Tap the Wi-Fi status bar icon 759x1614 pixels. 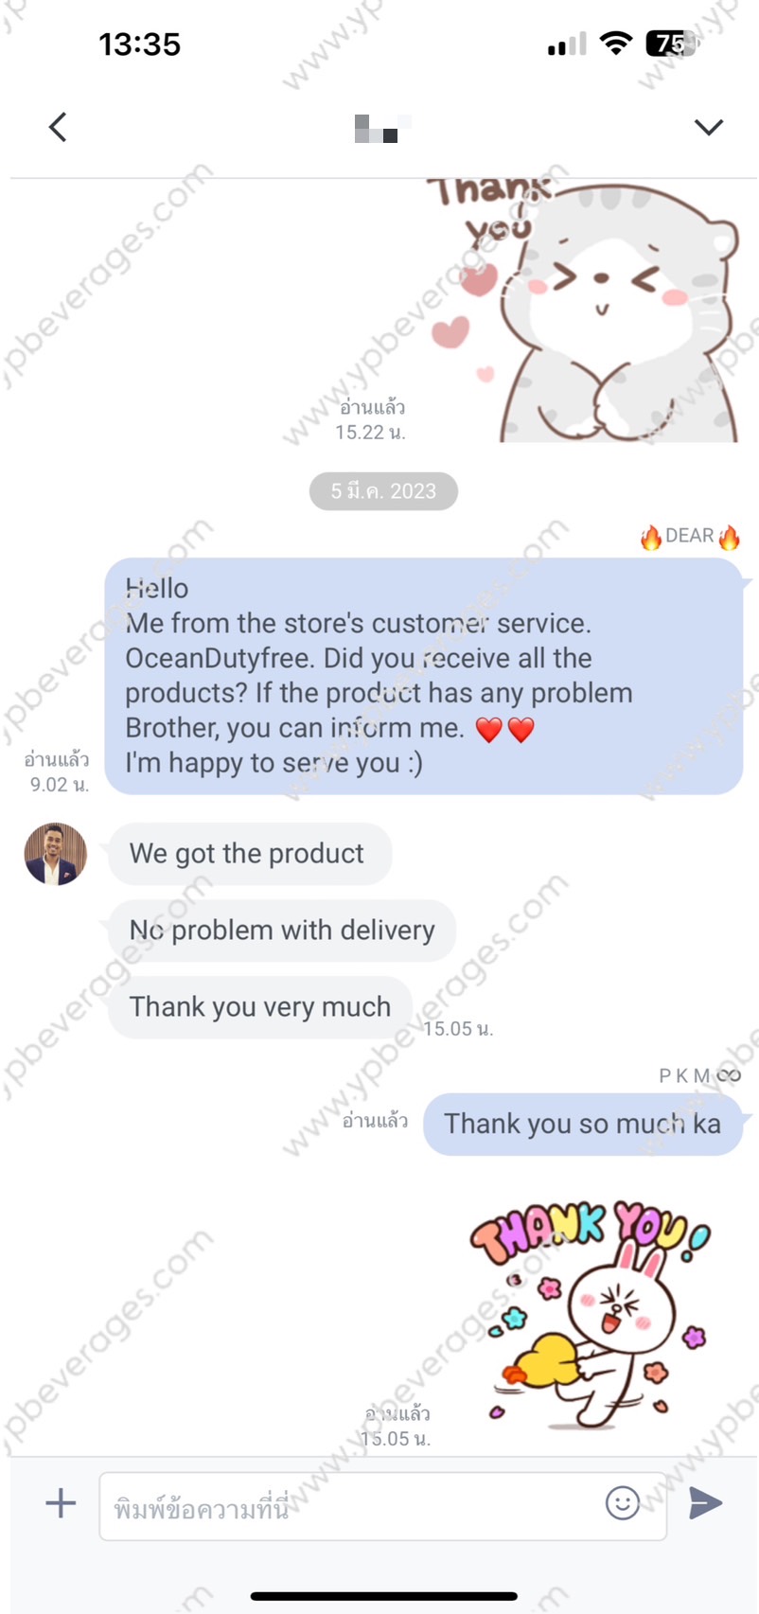coord(617,44)
